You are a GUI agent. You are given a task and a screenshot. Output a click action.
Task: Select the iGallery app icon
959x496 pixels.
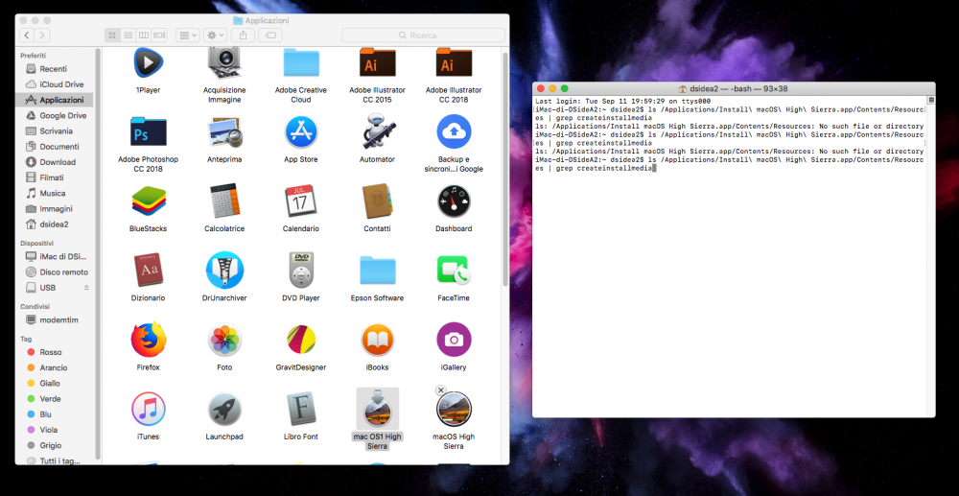[454, 340]
